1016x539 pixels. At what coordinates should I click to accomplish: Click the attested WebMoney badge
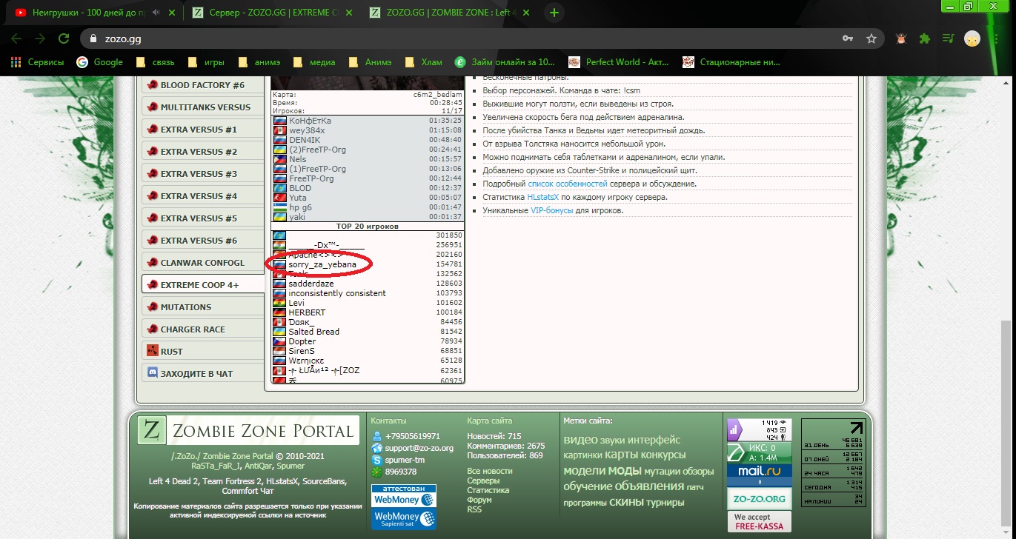tap(404, 495)
